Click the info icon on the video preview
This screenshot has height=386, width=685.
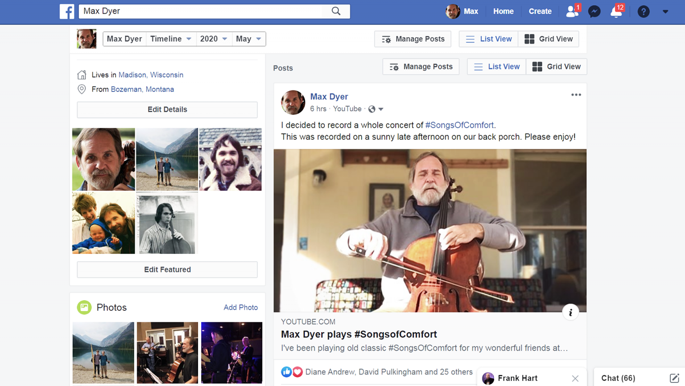pos(570,312)
